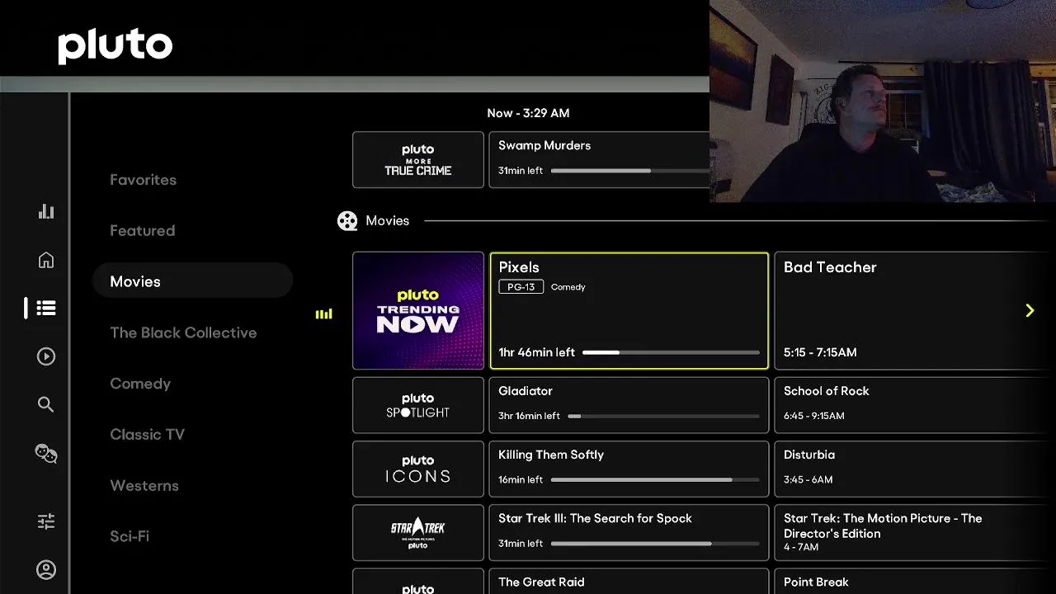1056x594 pixels.
Task: Open Pluto Spotlight channel tile
Action: pos(418,405)
